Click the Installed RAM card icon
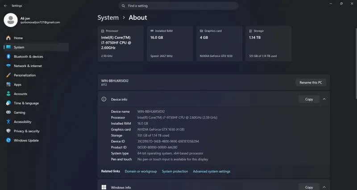 coord(152,31)
